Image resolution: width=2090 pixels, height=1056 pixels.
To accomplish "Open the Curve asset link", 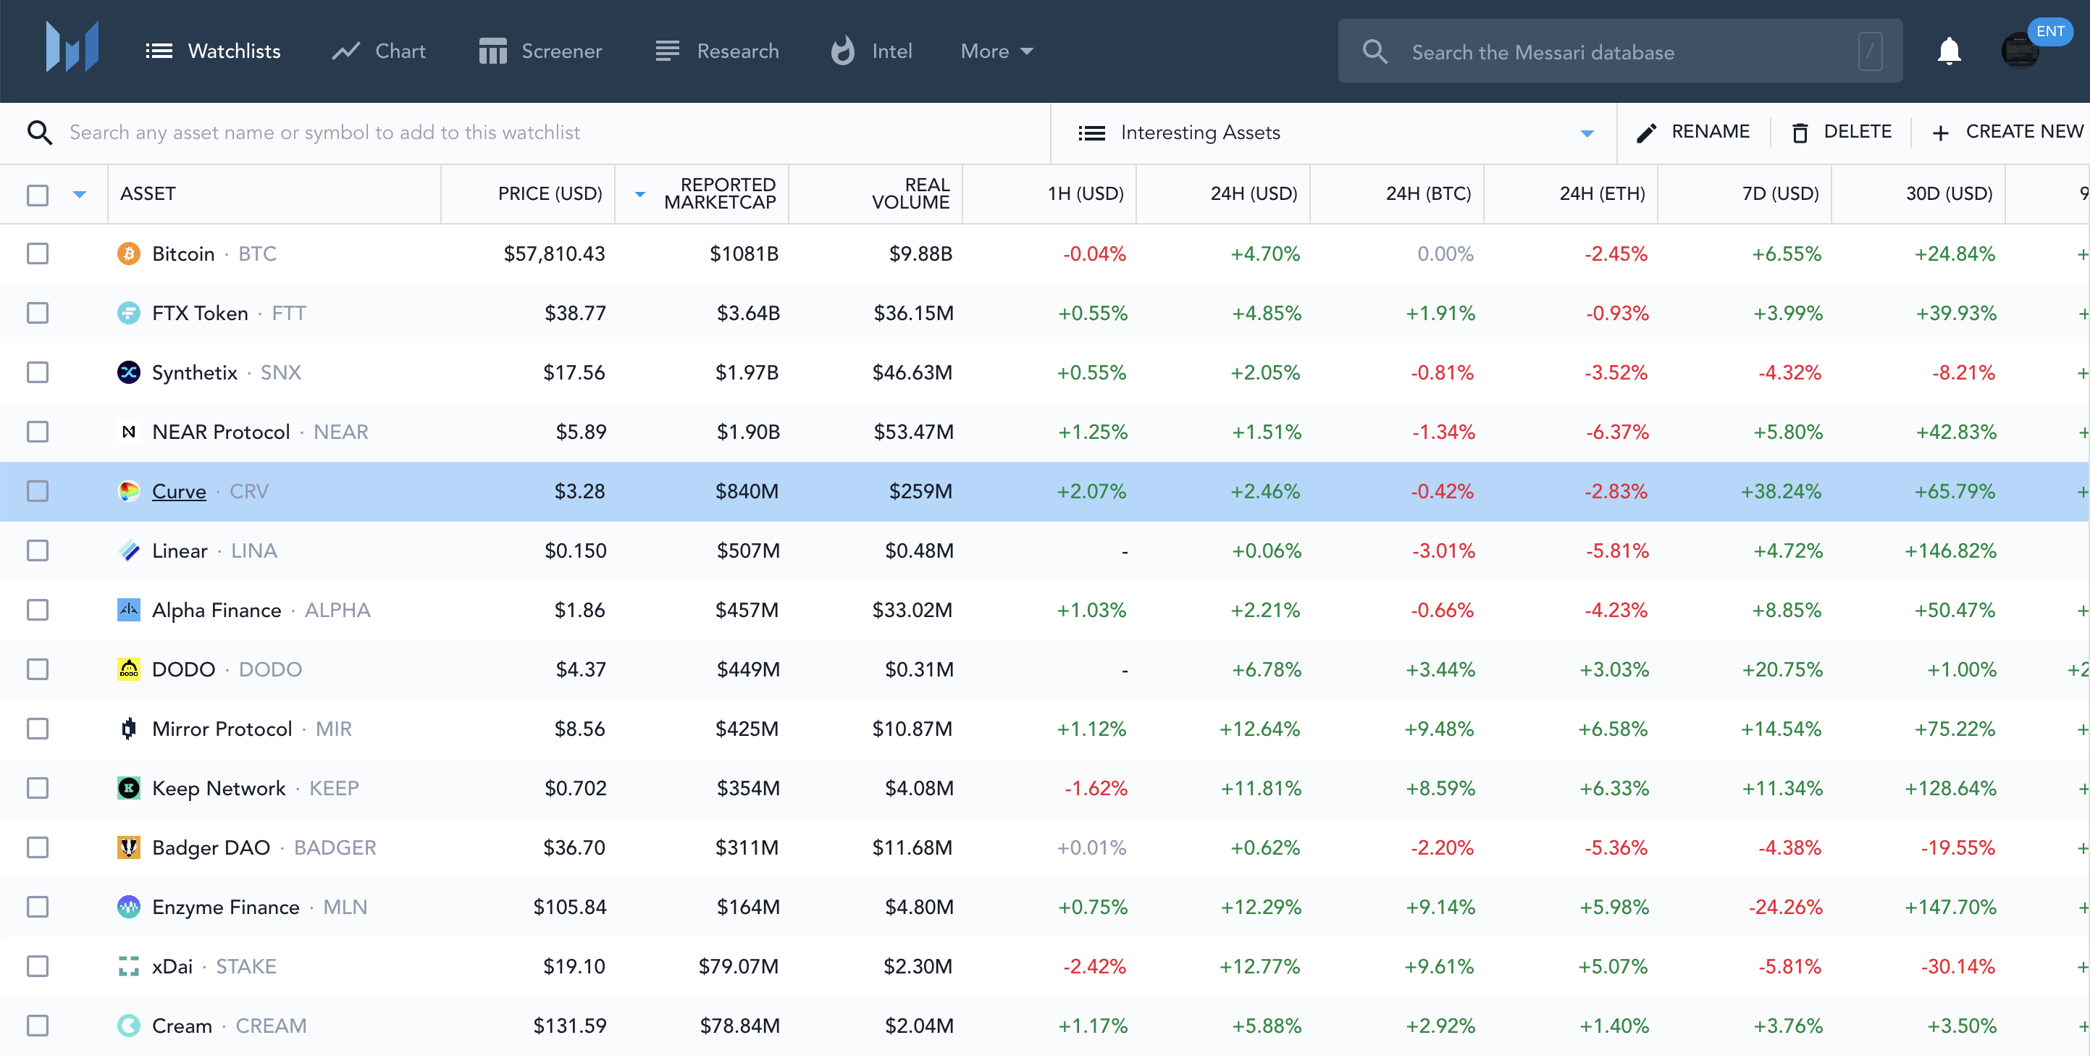I will [x=180, y=491].
